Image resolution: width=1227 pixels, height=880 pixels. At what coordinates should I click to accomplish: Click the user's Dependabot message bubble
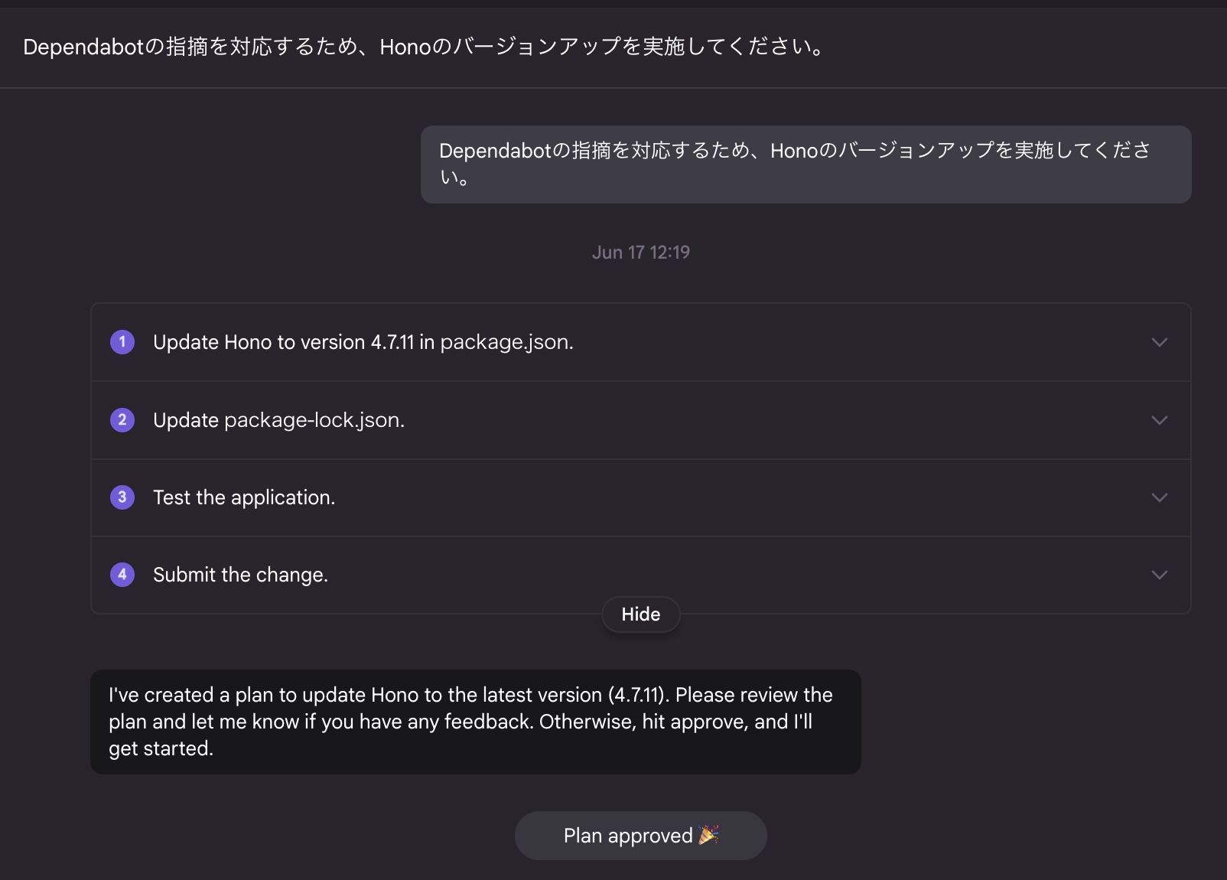pyautogui.click(x=805, y=164)
